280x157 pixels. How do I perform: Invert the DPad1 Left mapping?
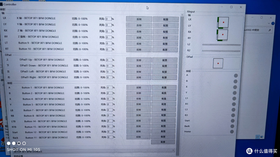tap(139, 72)
